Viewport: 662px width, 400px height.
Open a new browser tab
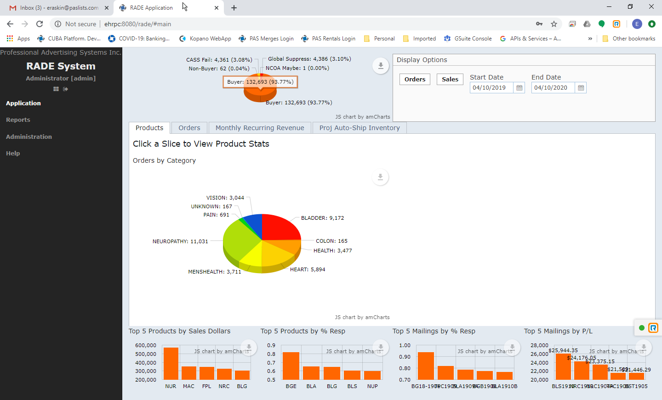(234, 8)
